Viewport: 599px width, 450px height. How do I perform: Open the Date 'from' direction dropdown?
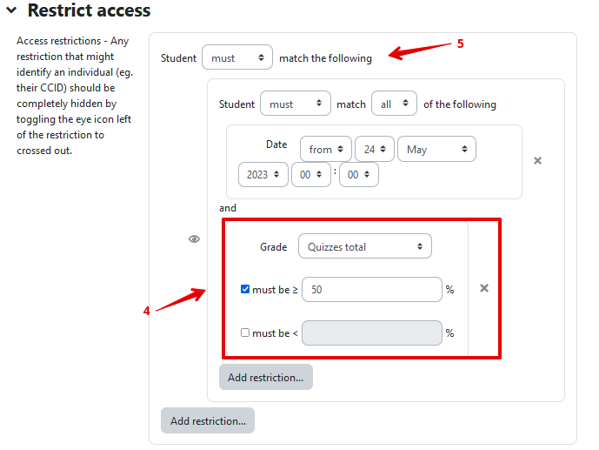click(325, 150)
